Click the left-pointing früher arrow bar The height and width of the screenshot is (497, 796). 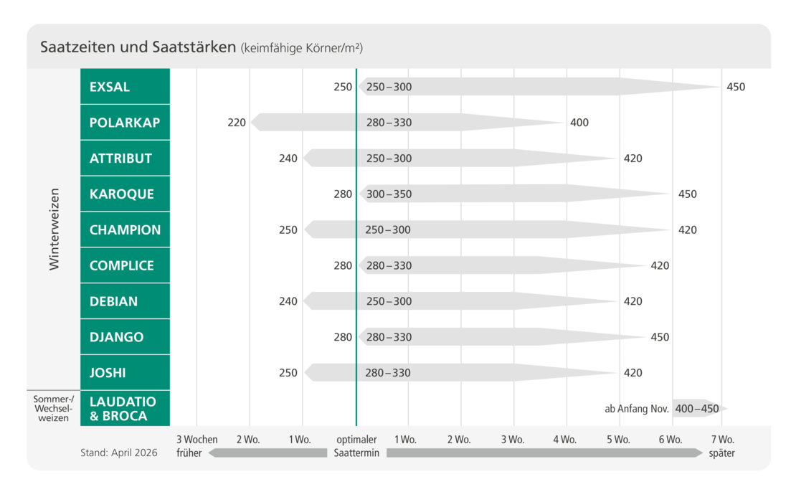(x=267, y=453)
